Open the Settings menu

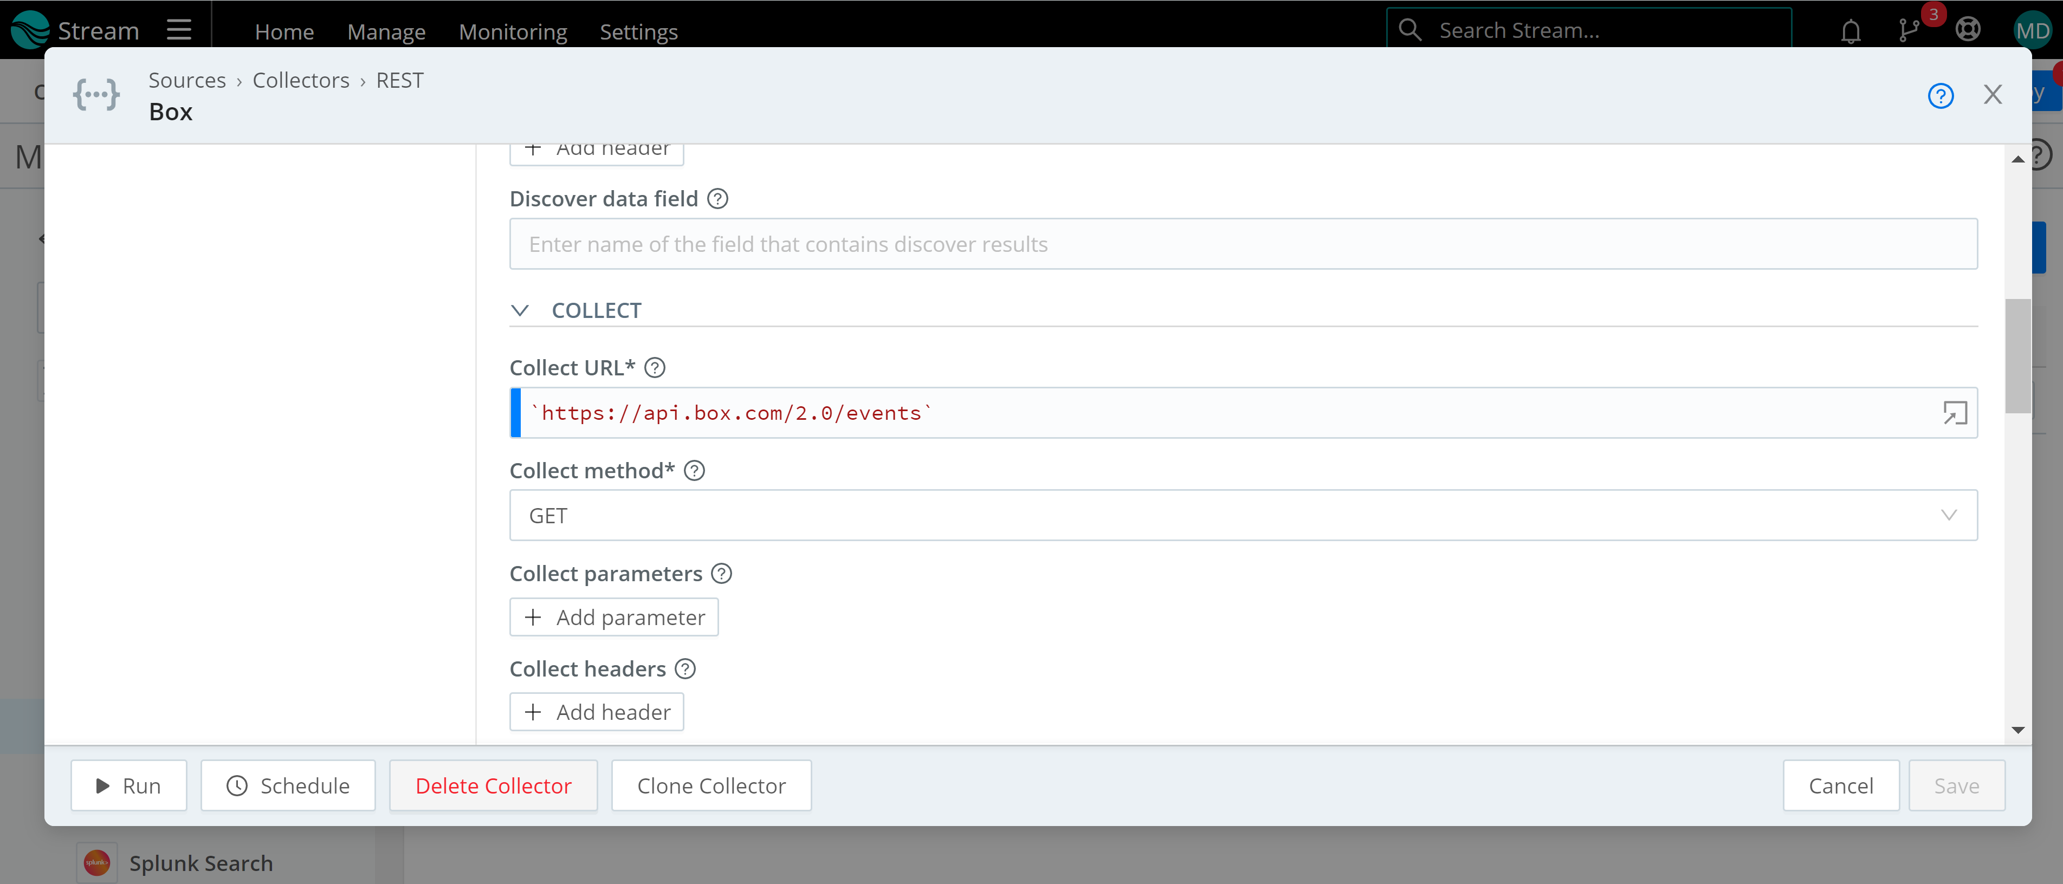[638, 31]
